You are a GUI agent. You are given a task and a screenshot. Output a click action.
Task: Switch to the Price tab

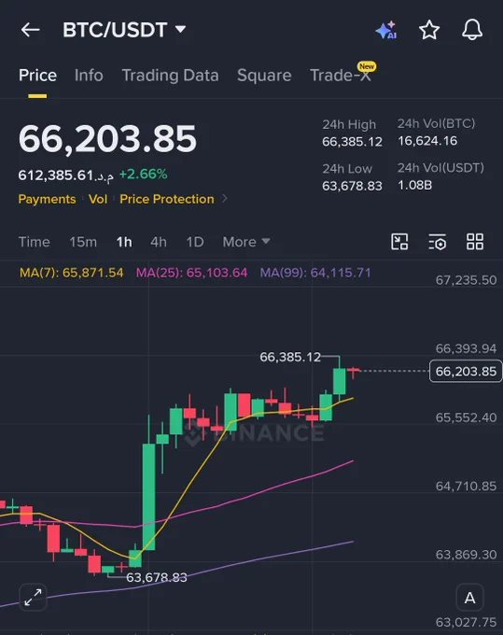[37, 76]
